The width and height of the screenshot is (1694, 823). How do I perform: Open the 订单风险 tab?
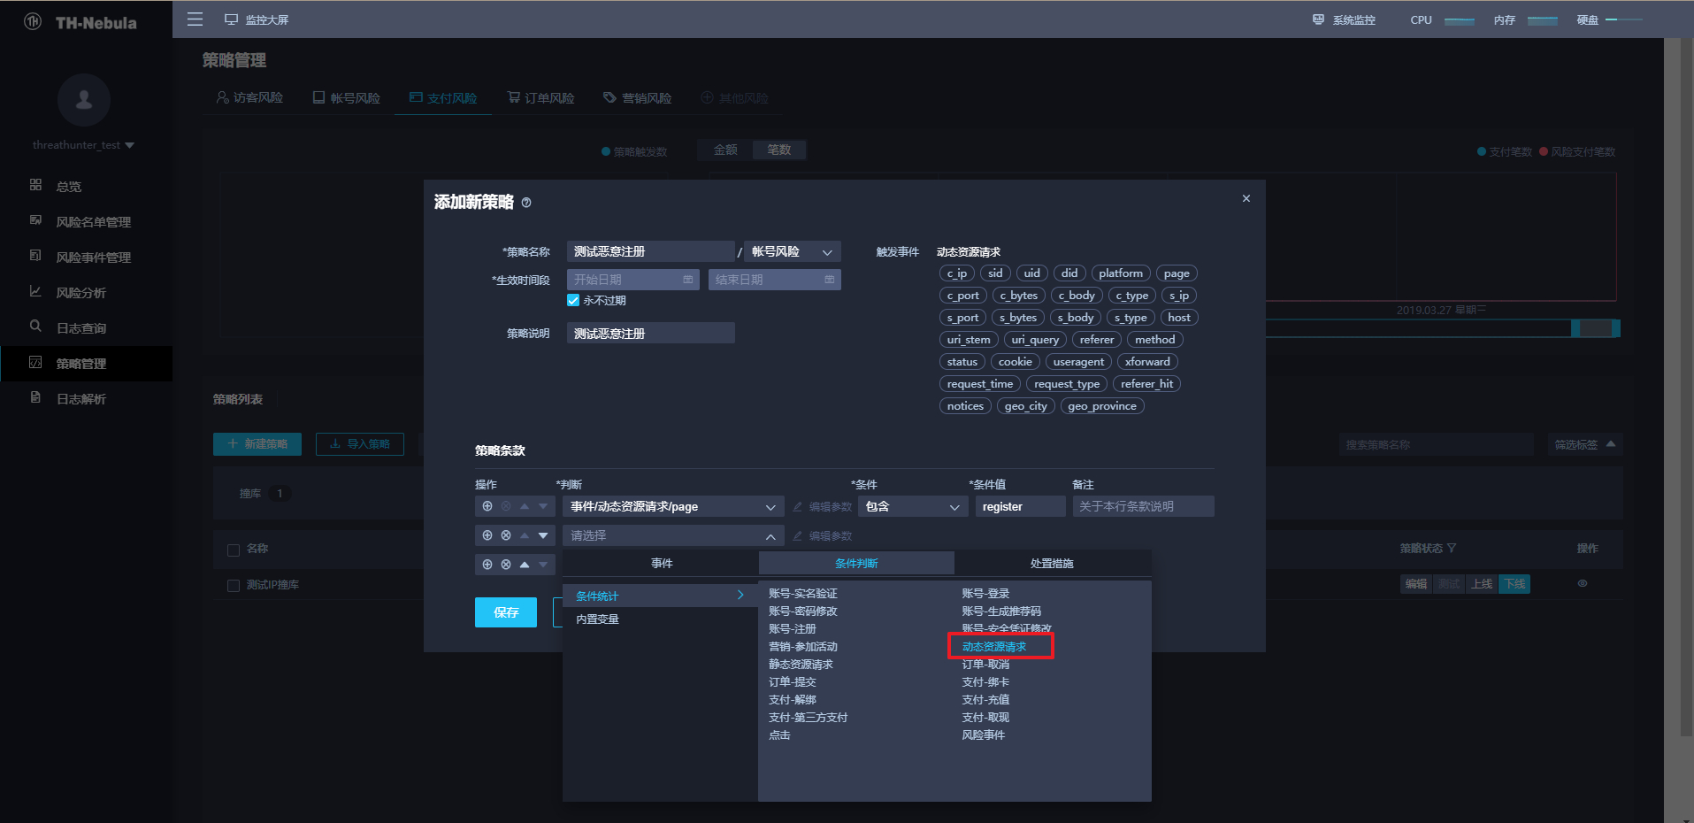[541, 98]
